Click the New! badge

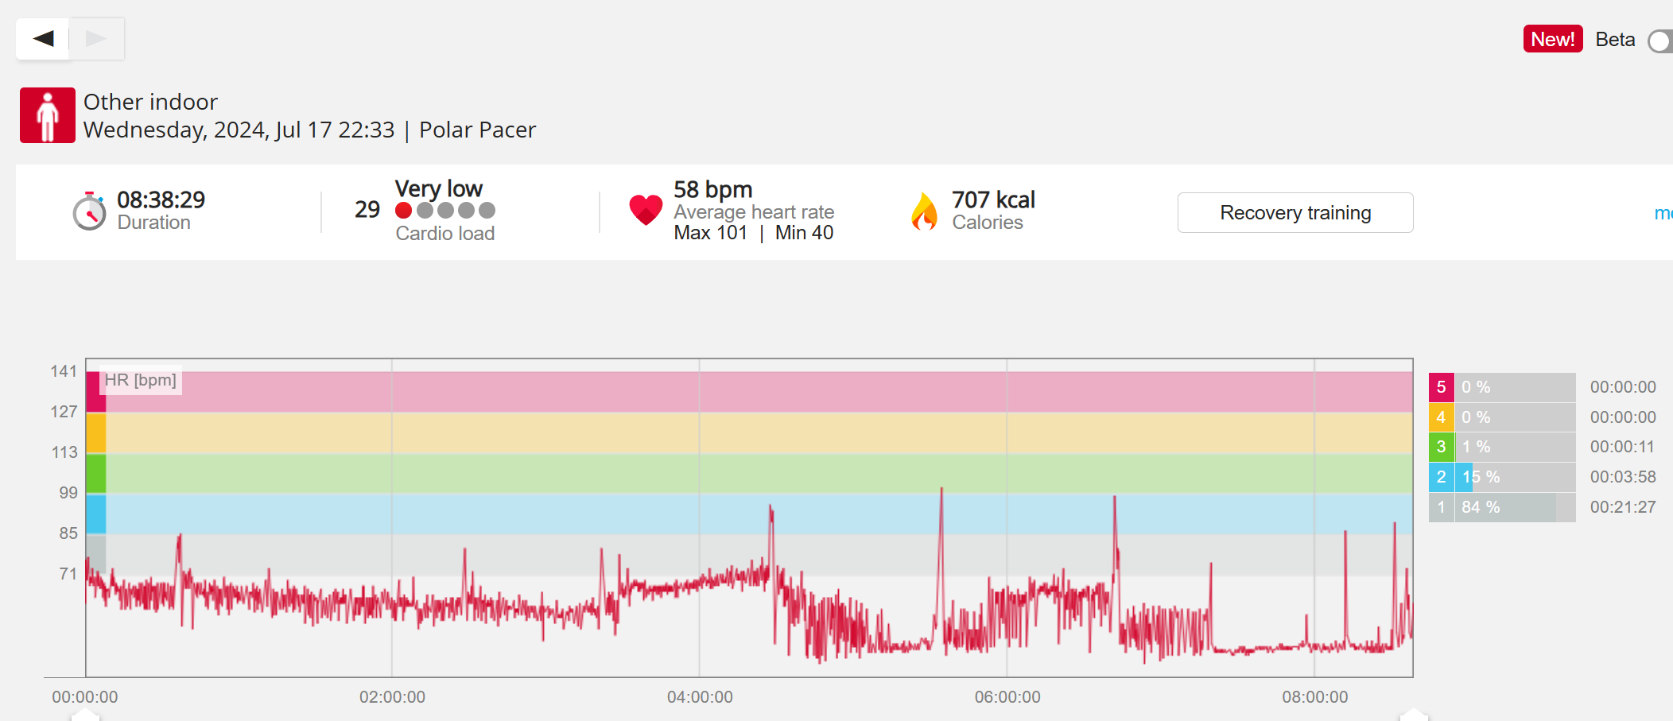[1552, 39]
